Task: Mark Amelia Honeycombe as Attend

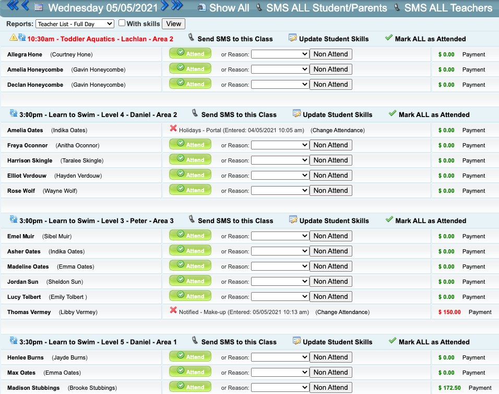Action: coord(191,68)
